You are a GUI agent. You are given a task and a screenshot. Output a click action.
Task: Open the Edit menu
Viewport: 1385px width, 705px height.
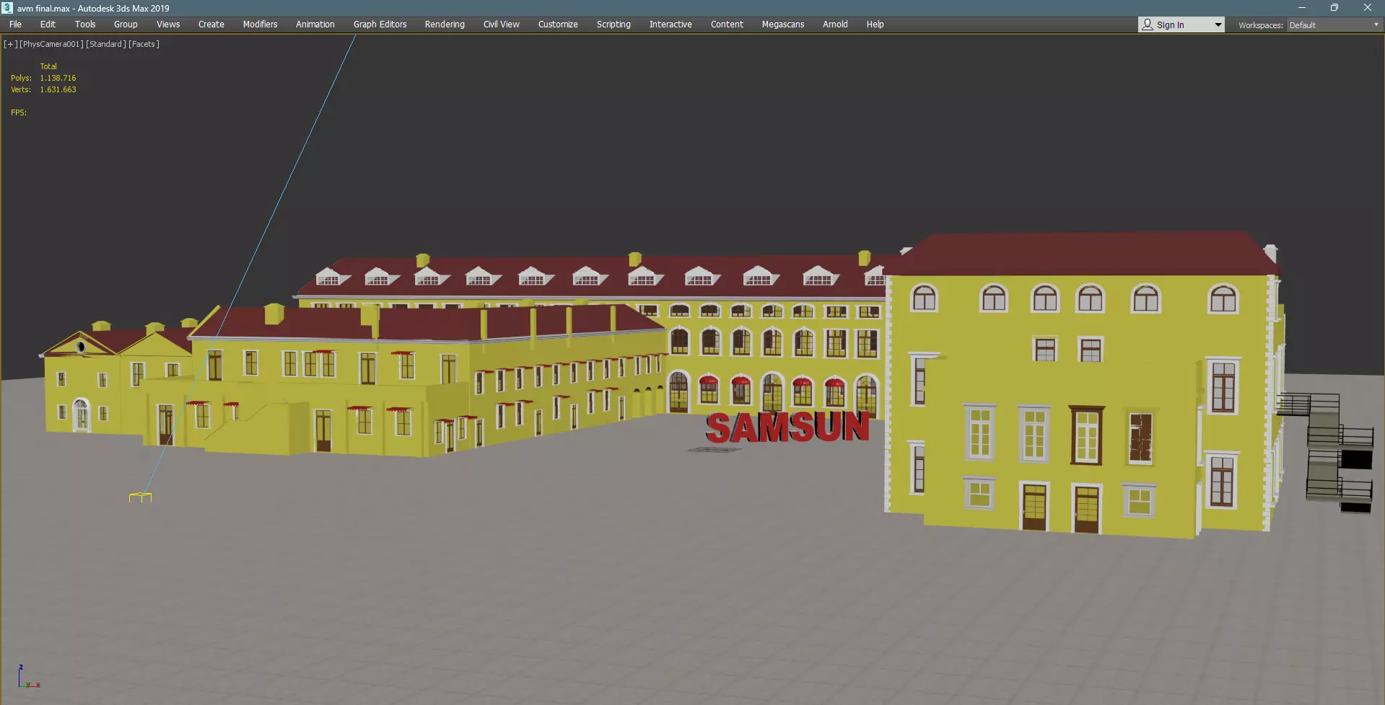[48, 25]
